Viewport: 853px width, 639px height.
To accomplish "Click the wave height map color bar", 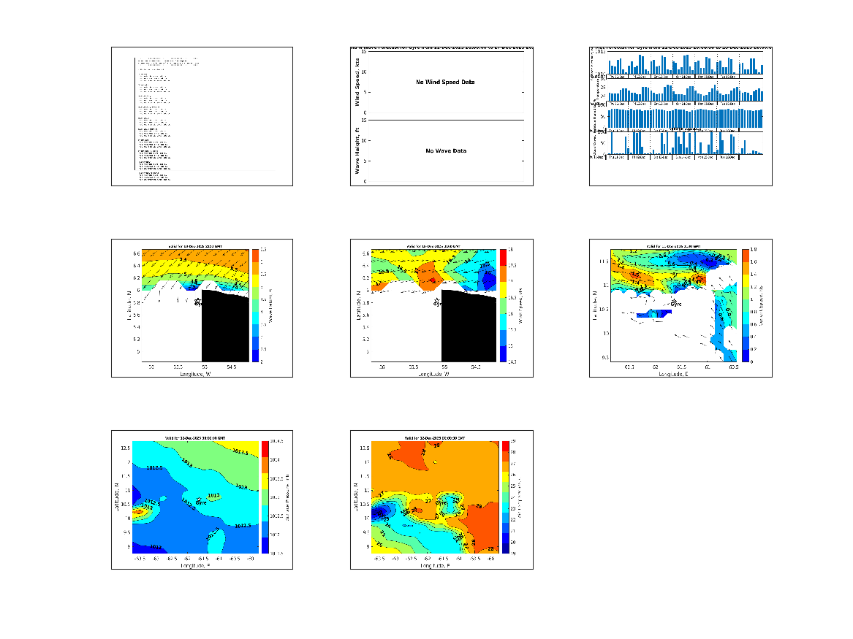I will click(256, 305).
